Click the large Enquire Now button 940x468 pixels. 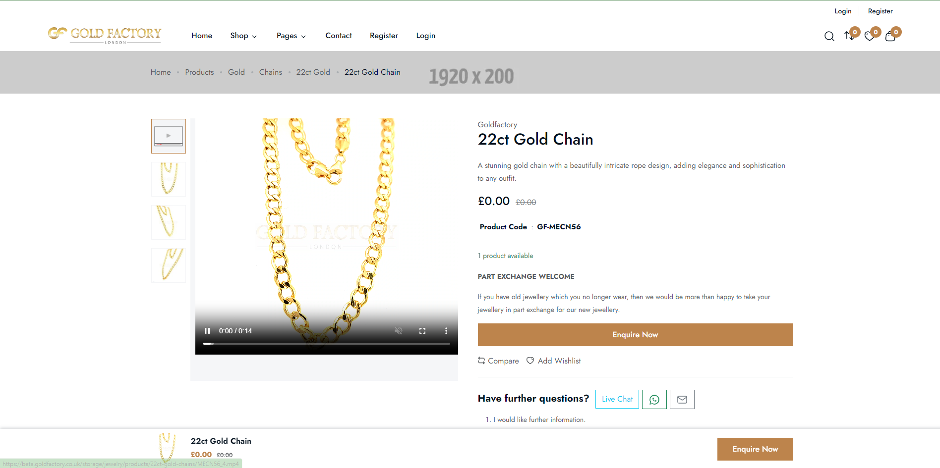[x=636, y=335]
